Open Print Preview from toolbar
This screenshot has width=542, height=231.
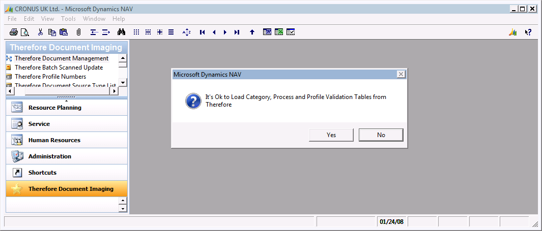25,32
